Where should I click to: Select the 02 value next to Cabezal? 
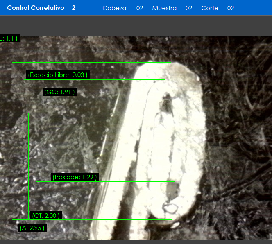click(140, 8)
